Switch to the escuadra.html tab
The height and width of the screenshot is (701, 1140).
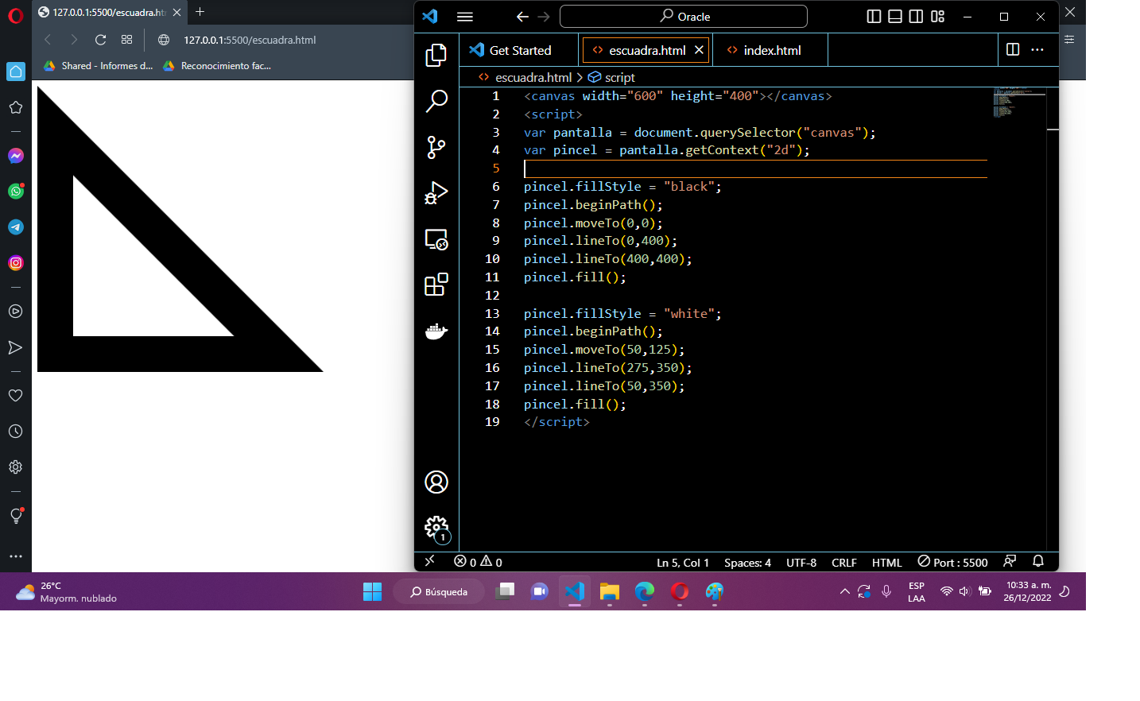tap(646, 50)
